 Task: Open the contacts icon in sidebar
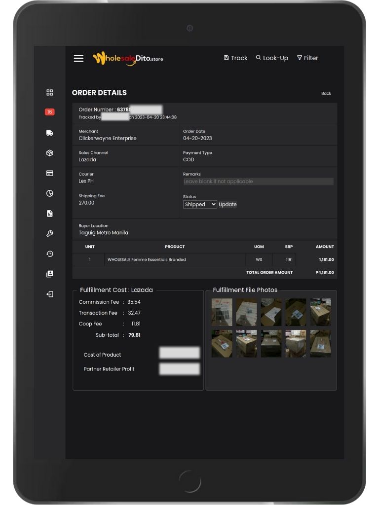pos(50,274)
